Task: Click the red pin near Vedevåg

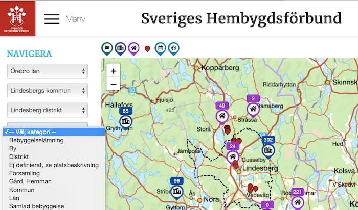Action: (x=256, y=189)
